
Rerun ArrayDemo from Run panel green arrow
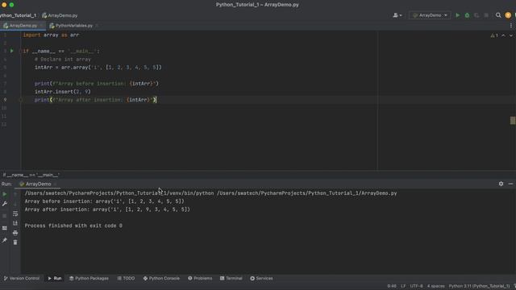(x=5, y=194)
